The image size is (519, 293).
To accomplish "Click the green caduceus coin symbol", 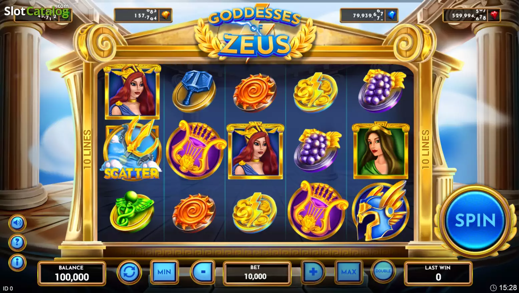I will (x=132, y=211).
